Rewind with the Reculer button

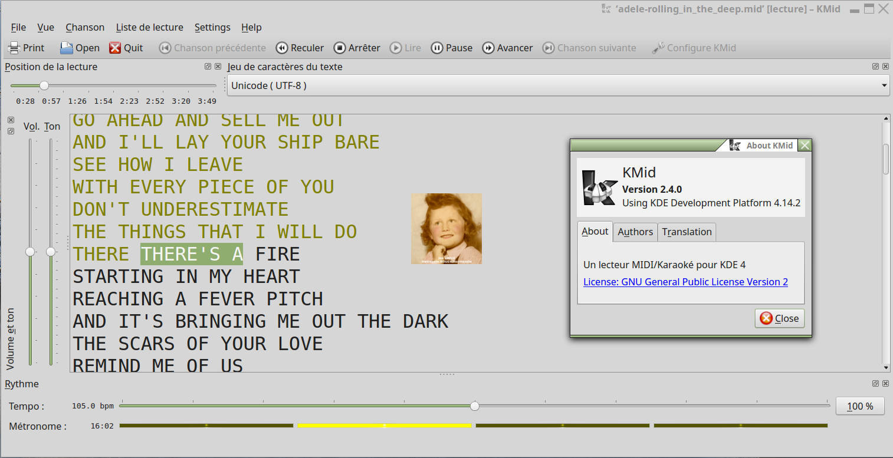tap(300, 48)
